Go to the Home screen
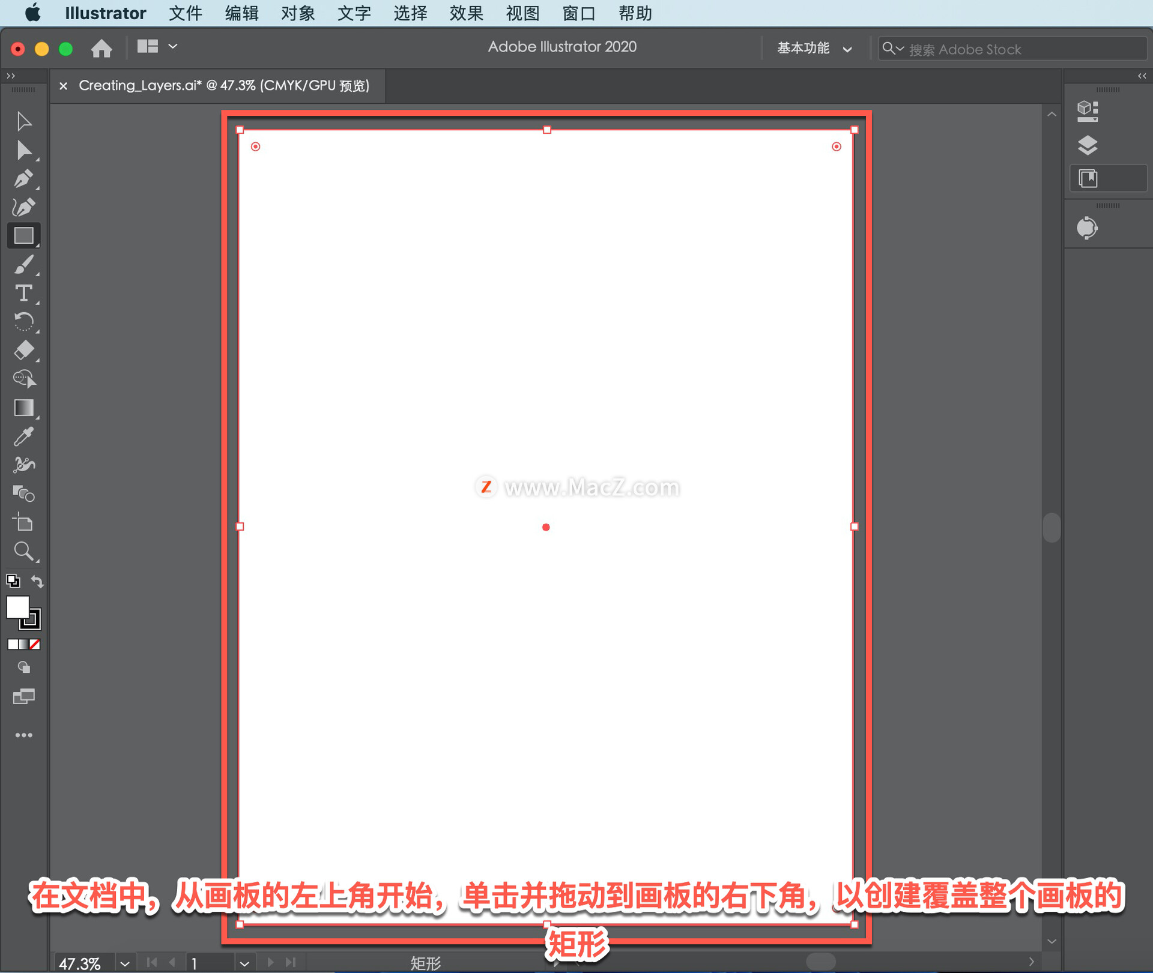 click(x=101, y=48)
